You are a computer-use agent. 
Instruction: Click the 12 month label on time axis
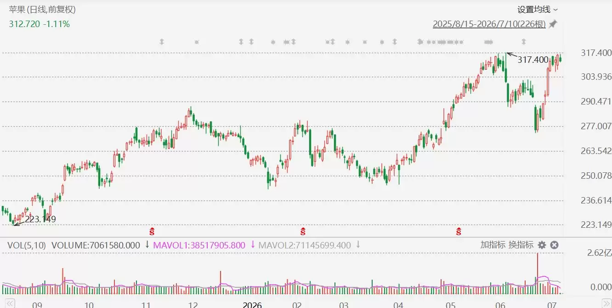(x=193, y=305)
